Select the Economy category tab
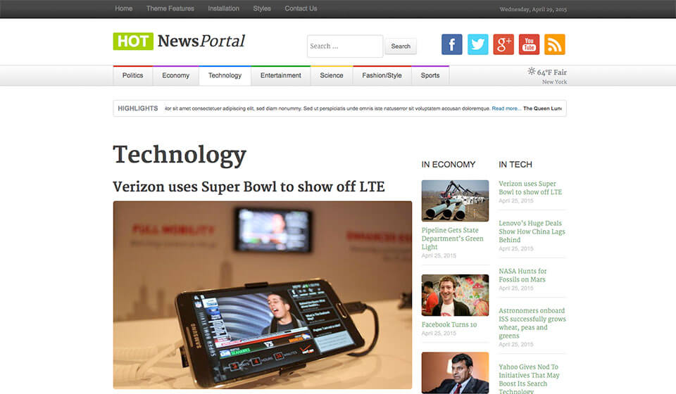This screenshot has width=676, height=394. [x=176, y=75]
